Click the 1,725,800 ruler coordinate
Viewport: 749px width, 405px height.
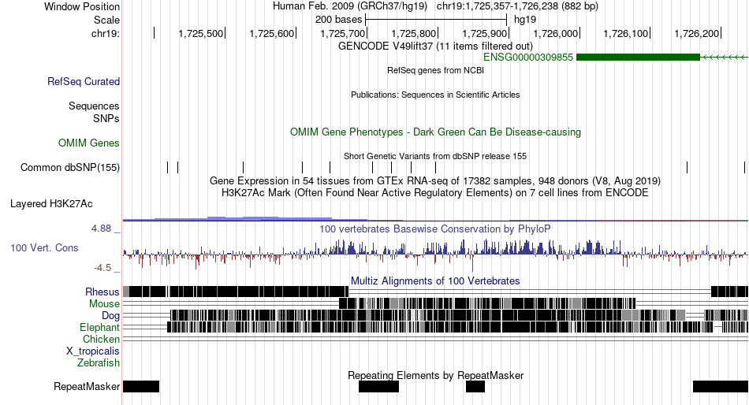pyautogui.click(x=414, y=33)
